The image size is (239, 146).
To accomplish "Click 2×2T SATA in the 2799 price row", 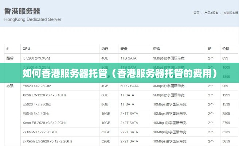I will (129, 123).
